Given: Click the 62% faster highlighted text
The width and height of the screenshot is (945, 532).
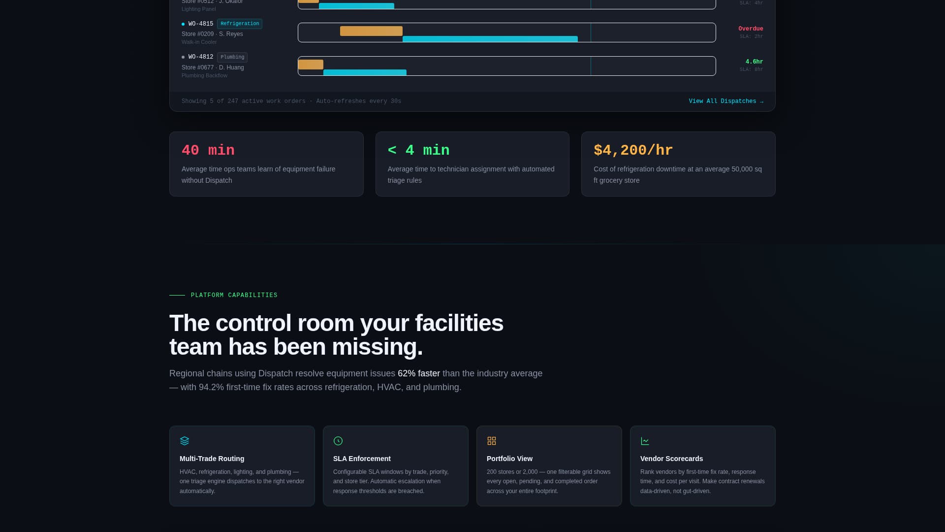Looking at the screenshot, I should point(419,373).
